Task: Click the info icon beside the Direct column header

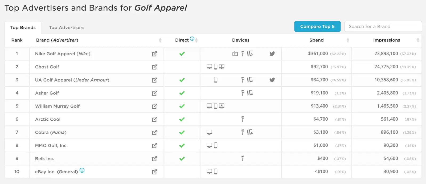Action: tap(192, 38)
